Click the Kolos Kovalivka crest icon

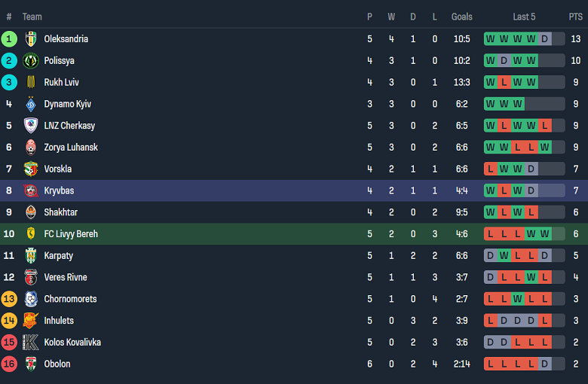pos(31,343)
